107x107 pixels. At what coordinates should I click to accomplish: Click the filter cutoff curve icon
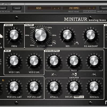[x=54, y=43]
